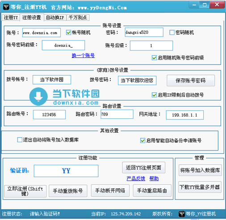Click 立即注册(Shift键) button
Image resolution: width=226 pixels, height=220 pixels.
coord(25,191)
